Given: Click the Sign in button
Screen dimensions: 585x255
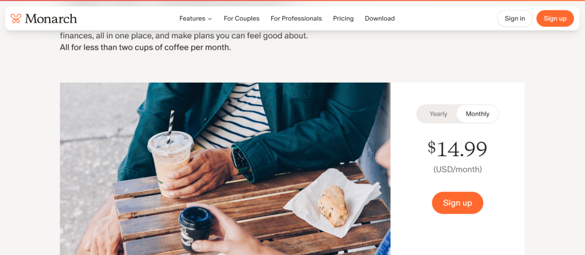Looking at the screenshot, I should (515, 18).
